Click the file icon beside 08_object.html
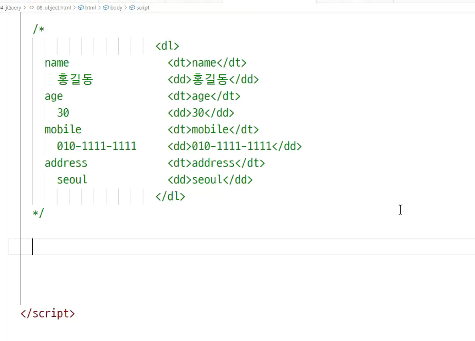 pos(32,8)
